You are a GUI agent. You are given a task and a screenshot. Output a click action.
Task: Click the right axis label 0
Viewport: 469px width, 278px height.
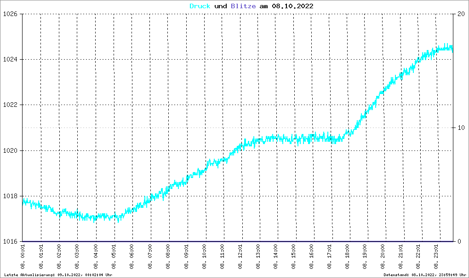(459, 242)
